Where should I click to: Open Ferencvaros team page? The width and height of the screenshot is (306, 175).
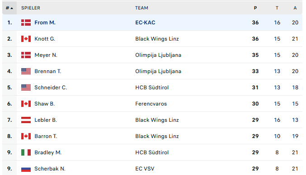click(x=151, y=104)
